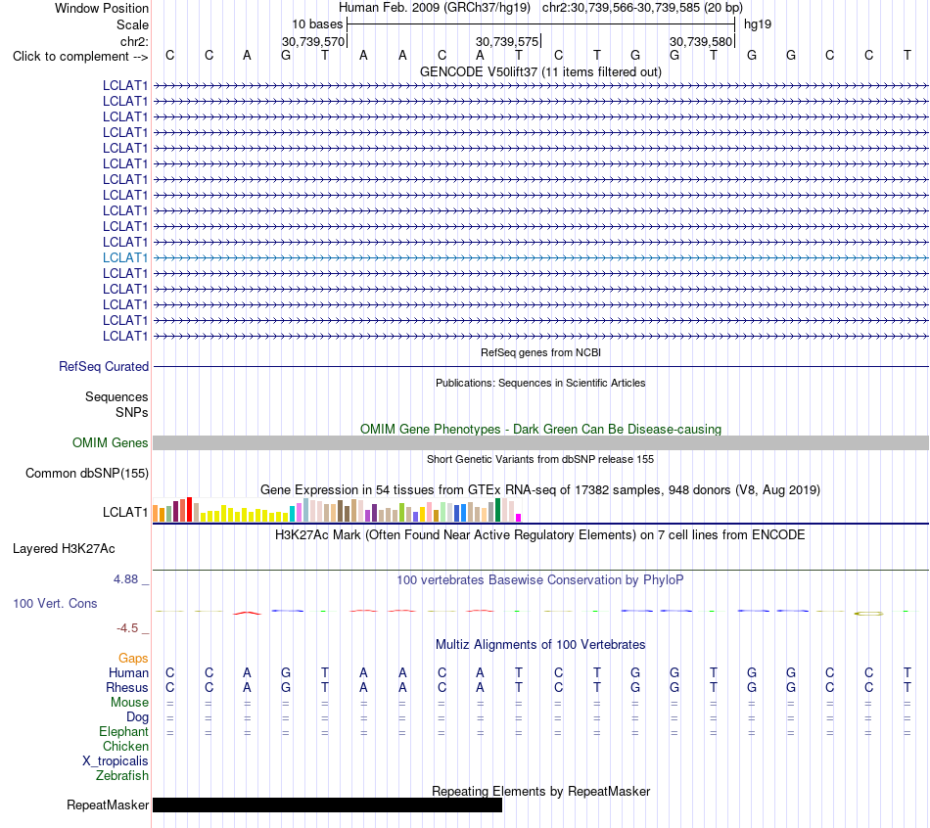Image resolution: width=930 pixels, height=828 pixels.
Task: Click the '10 bases' scale text
Action: 317,24
